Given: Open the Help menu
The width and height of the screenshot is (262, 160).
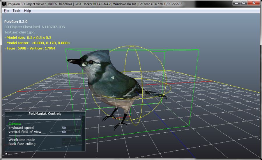Looking at the screenshot, I should pos(27,11).
